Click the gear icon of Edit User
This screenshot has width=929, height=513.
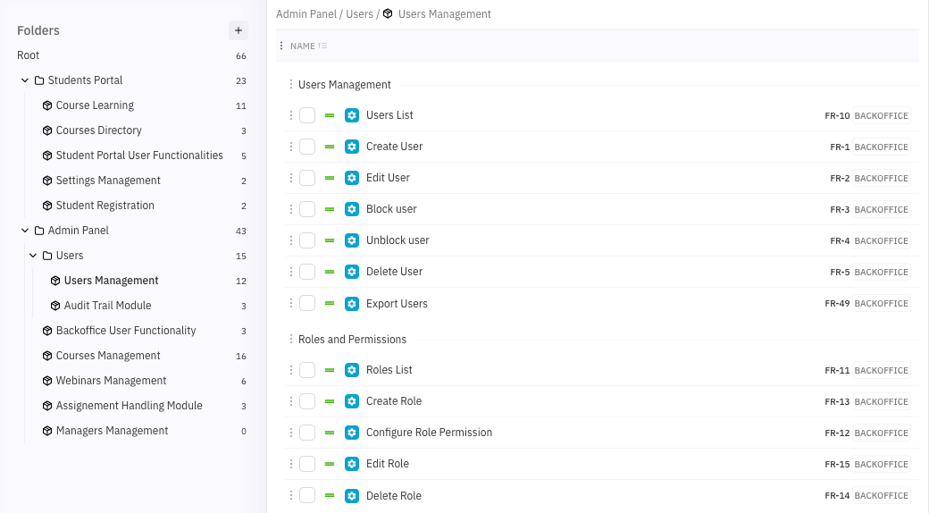[352, 178]
